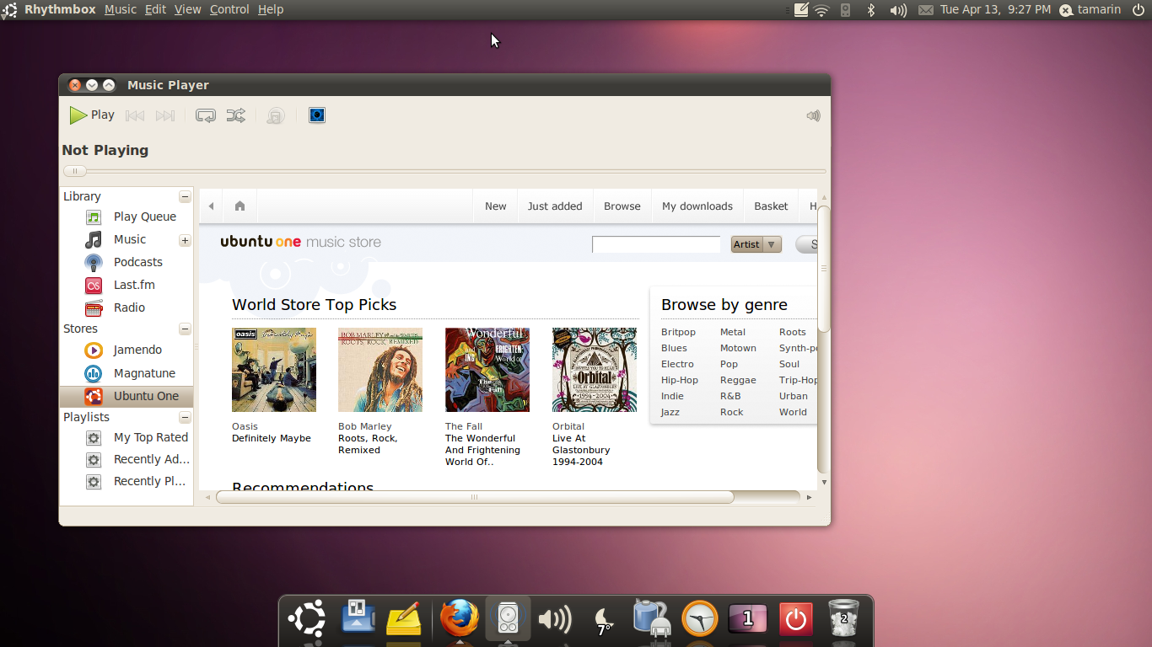1152x647 pixels.
Task: Click the Bob Marley album cover
Action: click(380, 370)
